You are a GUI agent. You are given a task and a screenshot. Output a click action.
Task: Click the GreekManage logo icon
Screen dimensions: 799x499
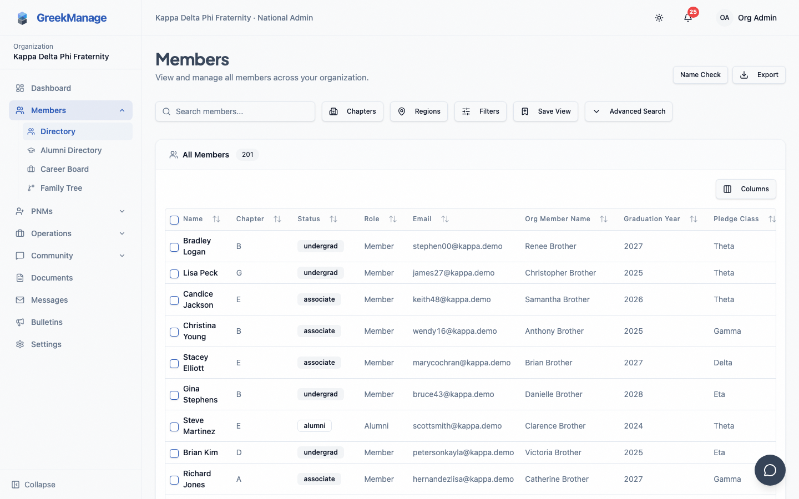pyautogui.click(x=22, y=18)
